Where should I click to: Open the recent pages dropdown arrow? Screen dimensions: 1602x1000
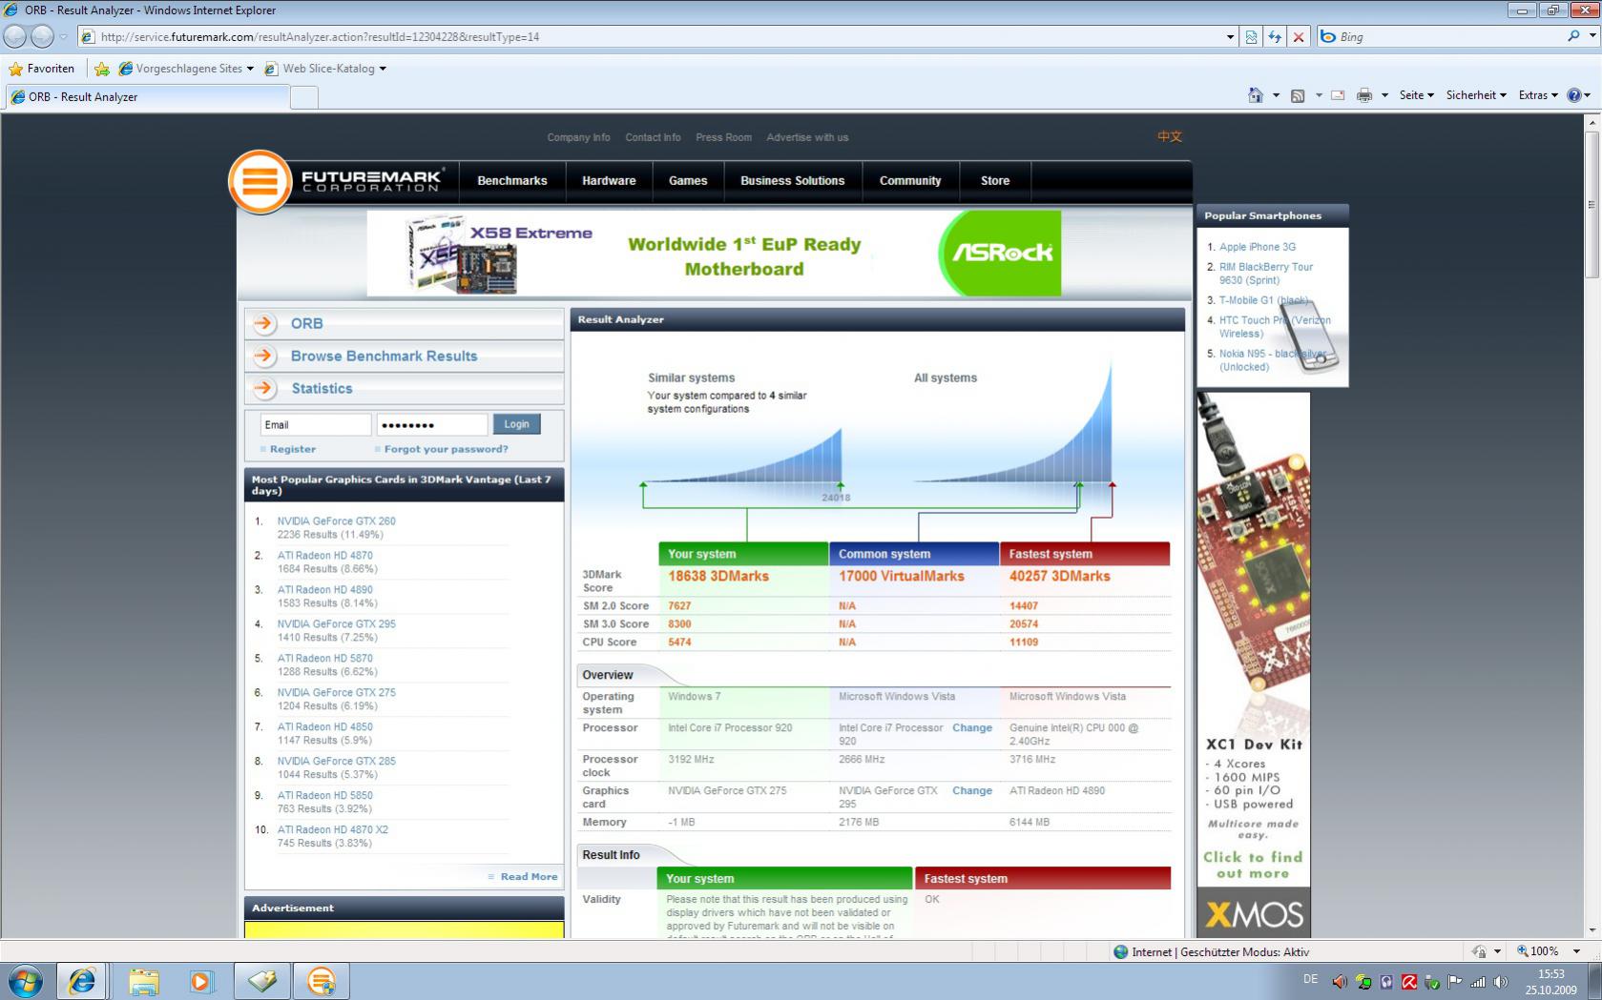63,37
